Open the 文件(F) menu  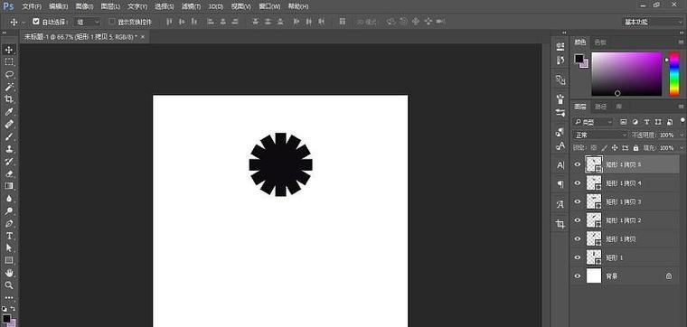32,6
